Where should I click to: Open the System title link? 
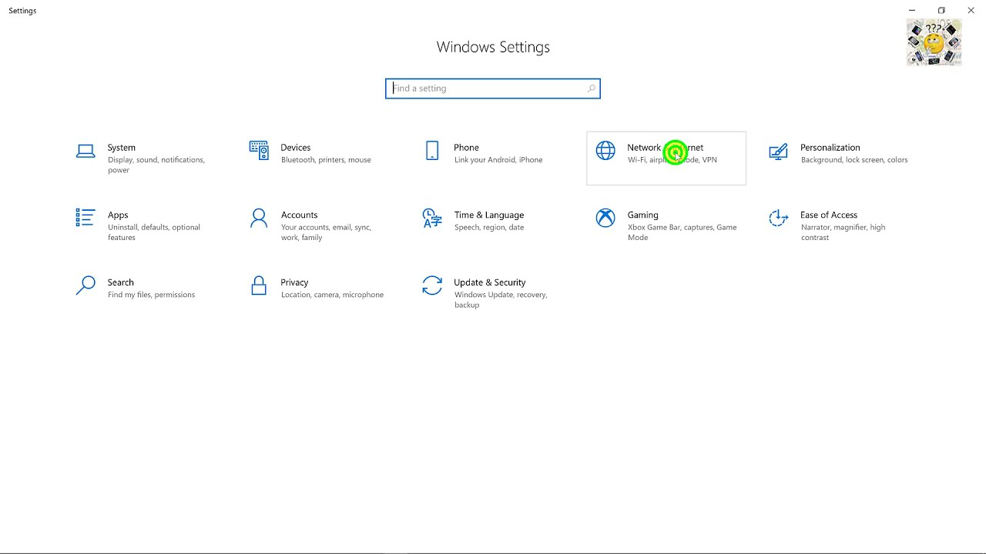coord(122,148)
